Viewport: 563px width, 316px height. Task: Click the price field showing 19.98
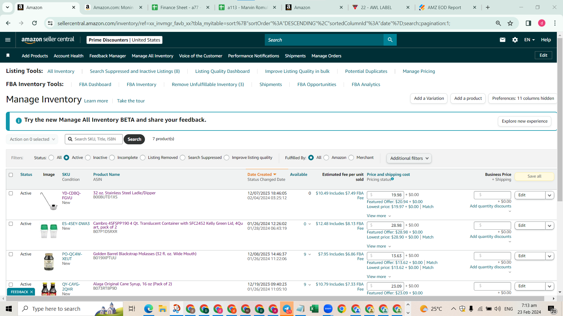385,195
